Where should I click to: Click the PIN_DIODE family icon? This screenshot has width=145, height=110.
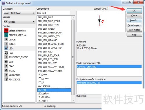click(x=6, y=79)
